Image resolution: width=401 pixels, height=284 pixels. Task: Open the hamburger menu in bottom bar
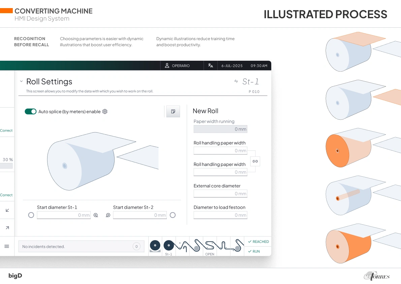7,247
